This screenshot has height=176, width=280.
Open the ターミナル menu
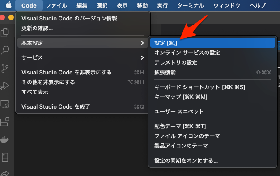[x=191, y=5]
